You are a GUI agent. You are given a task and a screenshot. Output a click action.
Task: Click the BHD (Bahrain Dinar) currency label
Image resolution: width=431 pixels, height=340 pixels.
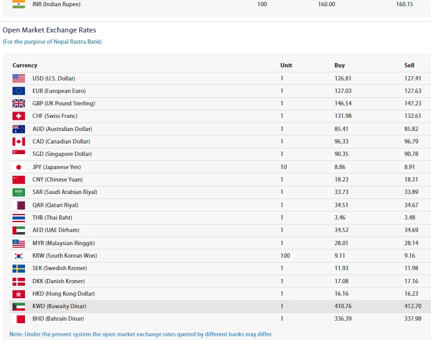[x=59, y=319]
